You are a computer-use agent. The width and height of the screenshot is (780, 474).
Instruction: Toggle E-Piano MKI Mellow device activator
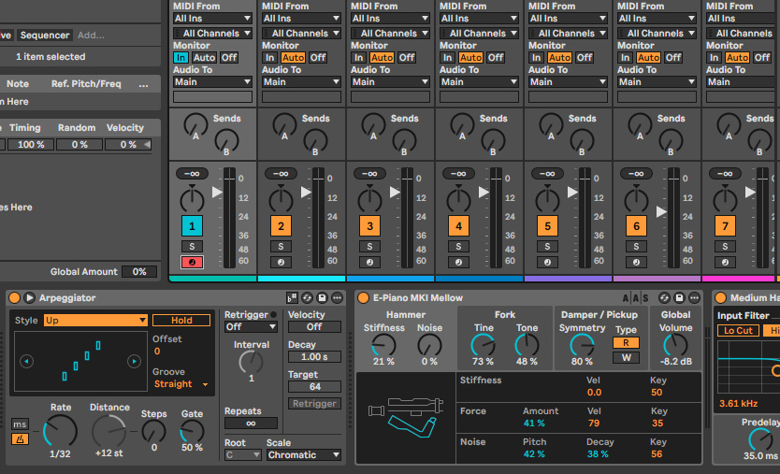click(x=363, y=298)
